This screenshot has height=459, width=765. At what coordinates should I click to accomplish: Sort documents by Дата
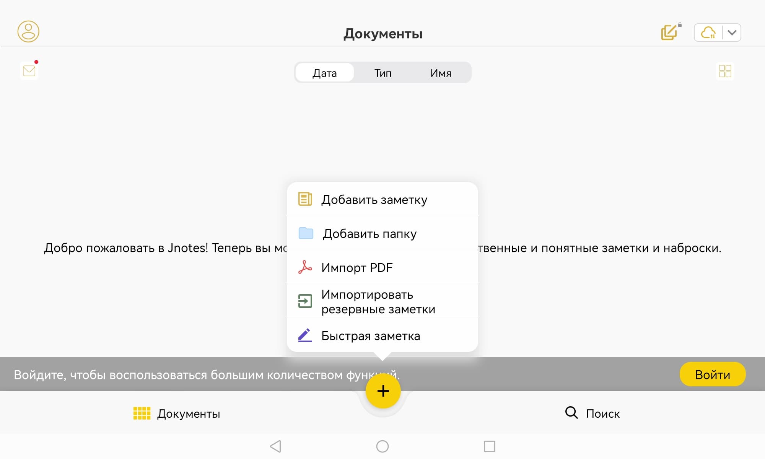click(325, 73)
